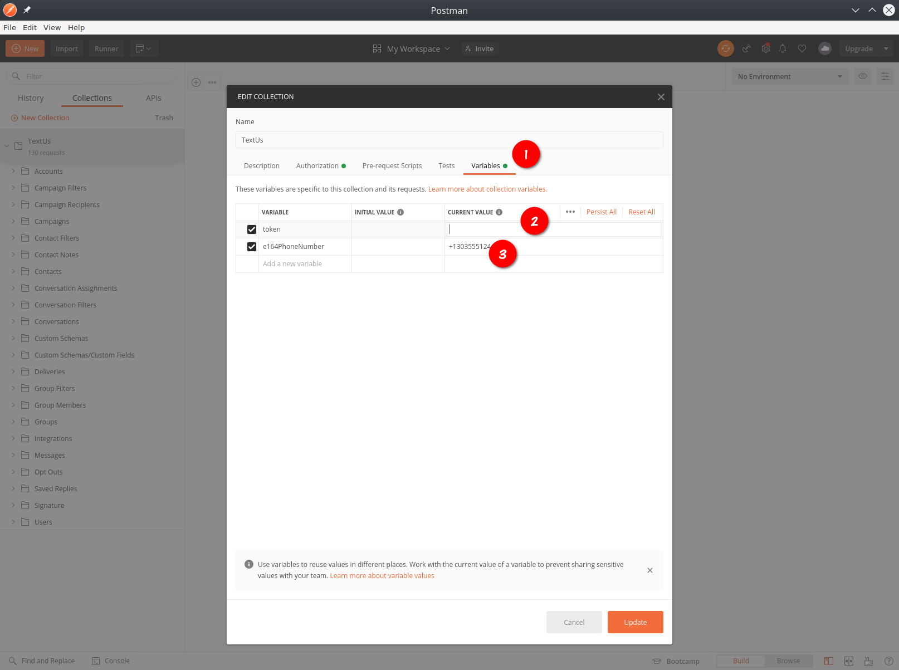Click the pin icon in title bar

(27, 10)
